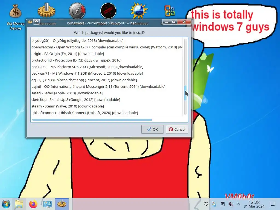This screenshot has width=280, height=210.
Task: Click the horizontal scrollbar of package list
Action: [x=92, y=120]
